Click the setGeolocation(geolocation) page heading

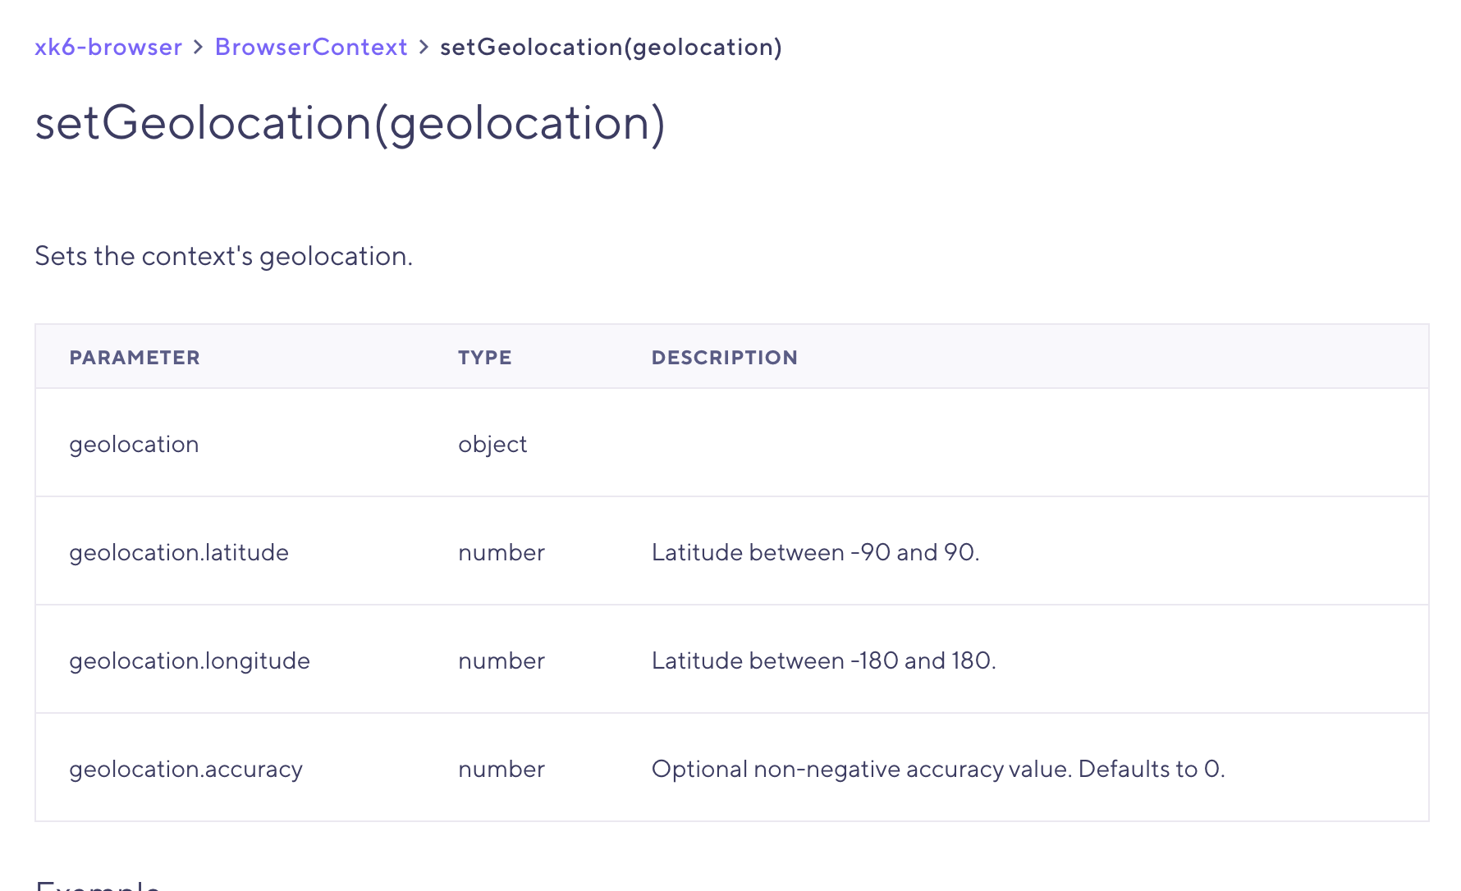click(350, 123)
